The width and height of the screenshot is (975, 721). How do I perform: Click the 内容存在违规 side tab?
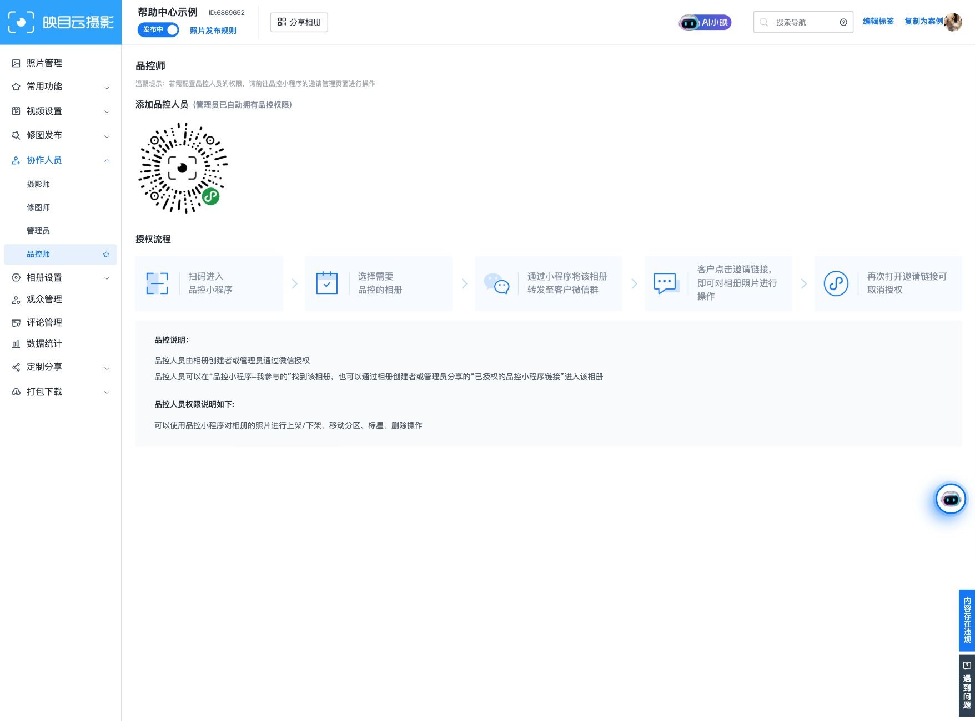[967, 620]
